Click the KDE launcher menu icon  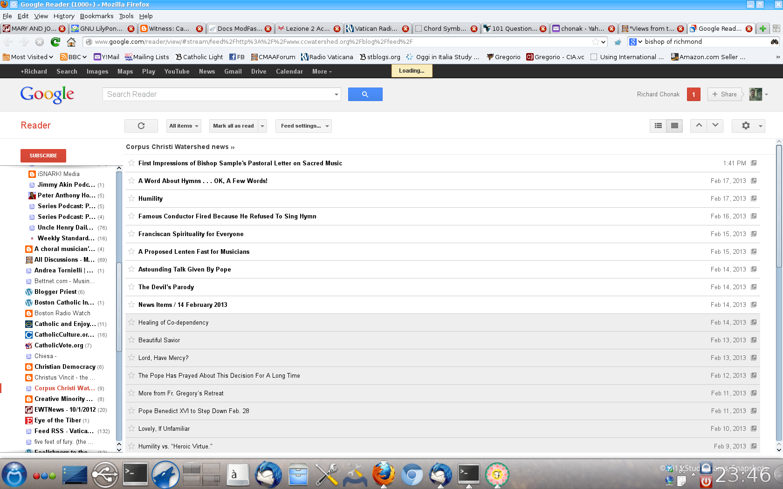tap(14, 475)
